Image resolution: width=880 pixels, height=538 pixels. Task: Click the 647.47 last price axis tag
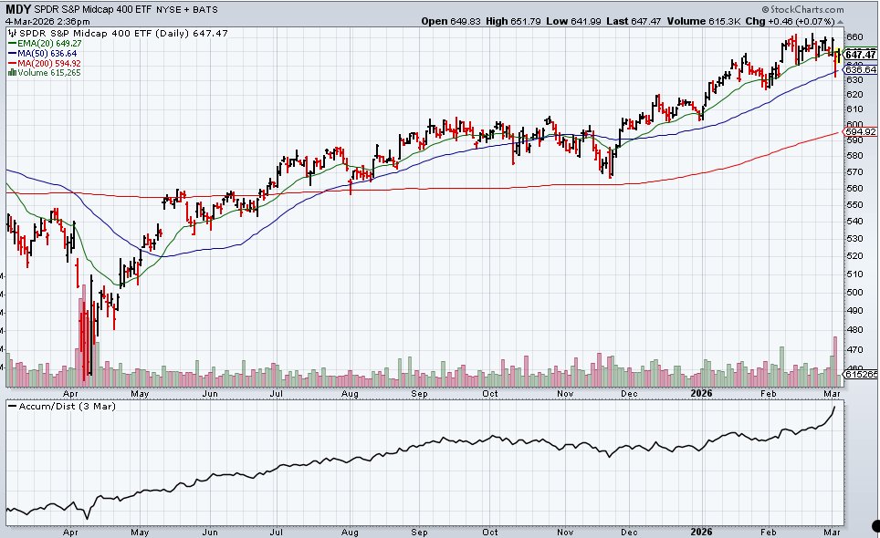(x=860, y=55)
